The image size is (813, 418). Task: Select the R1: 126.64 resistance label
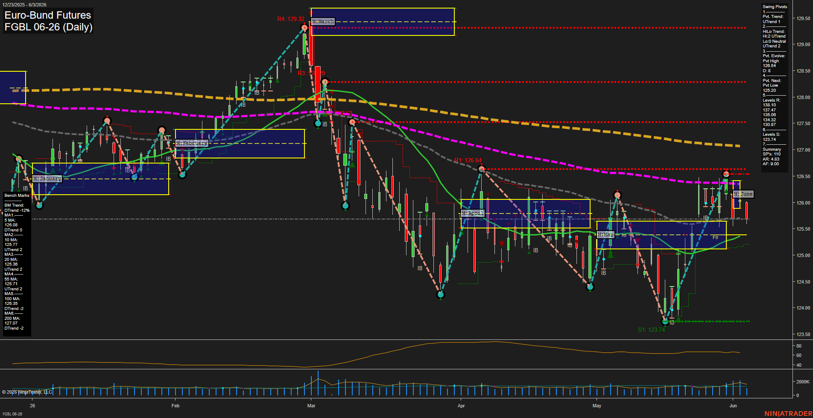468,161
